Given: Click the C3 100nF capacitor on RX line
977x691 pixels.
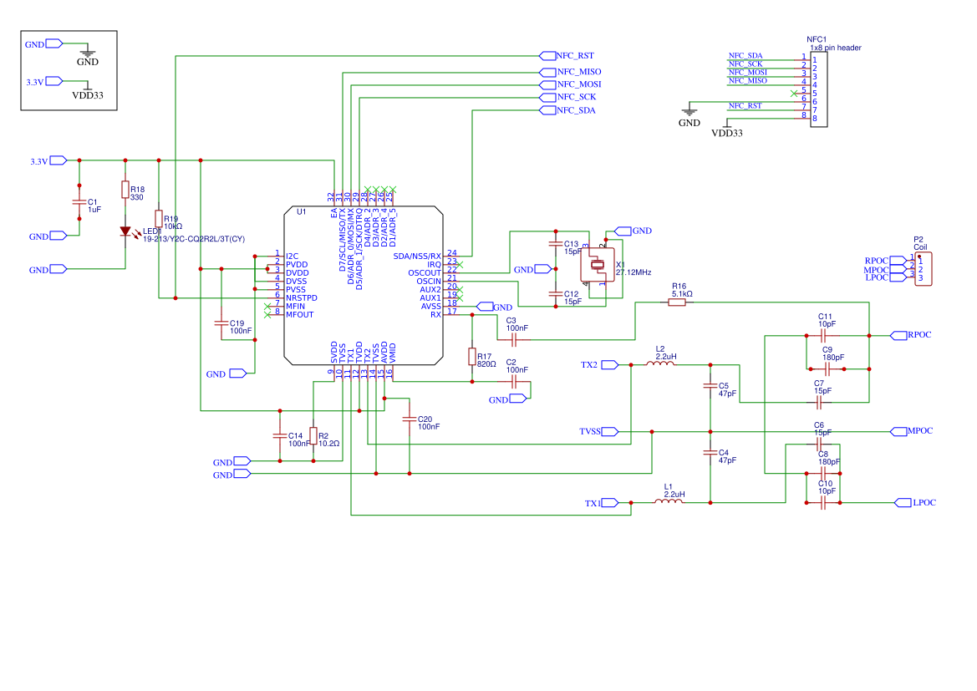Looking at the screenshot, I should (x=513, y=340).
